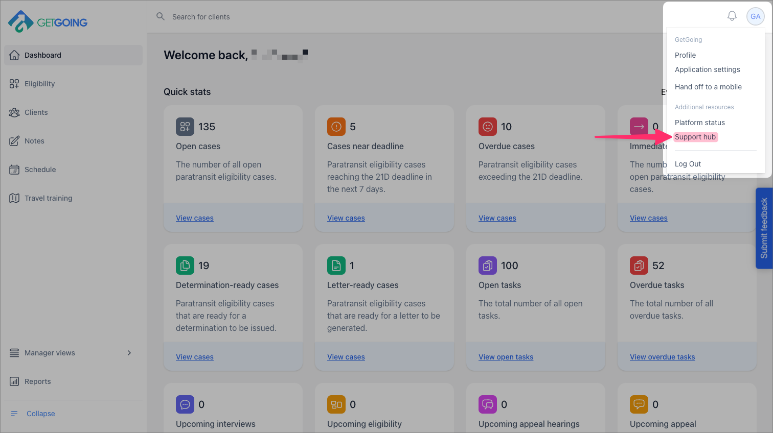
Task: Click the Open cases grid icon
Action: click(x=185, y=127)
